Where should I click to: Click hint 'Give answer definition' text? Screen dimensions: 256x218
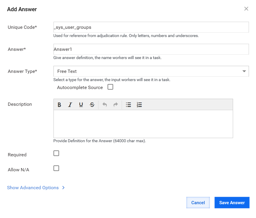(x=108, y=58)
